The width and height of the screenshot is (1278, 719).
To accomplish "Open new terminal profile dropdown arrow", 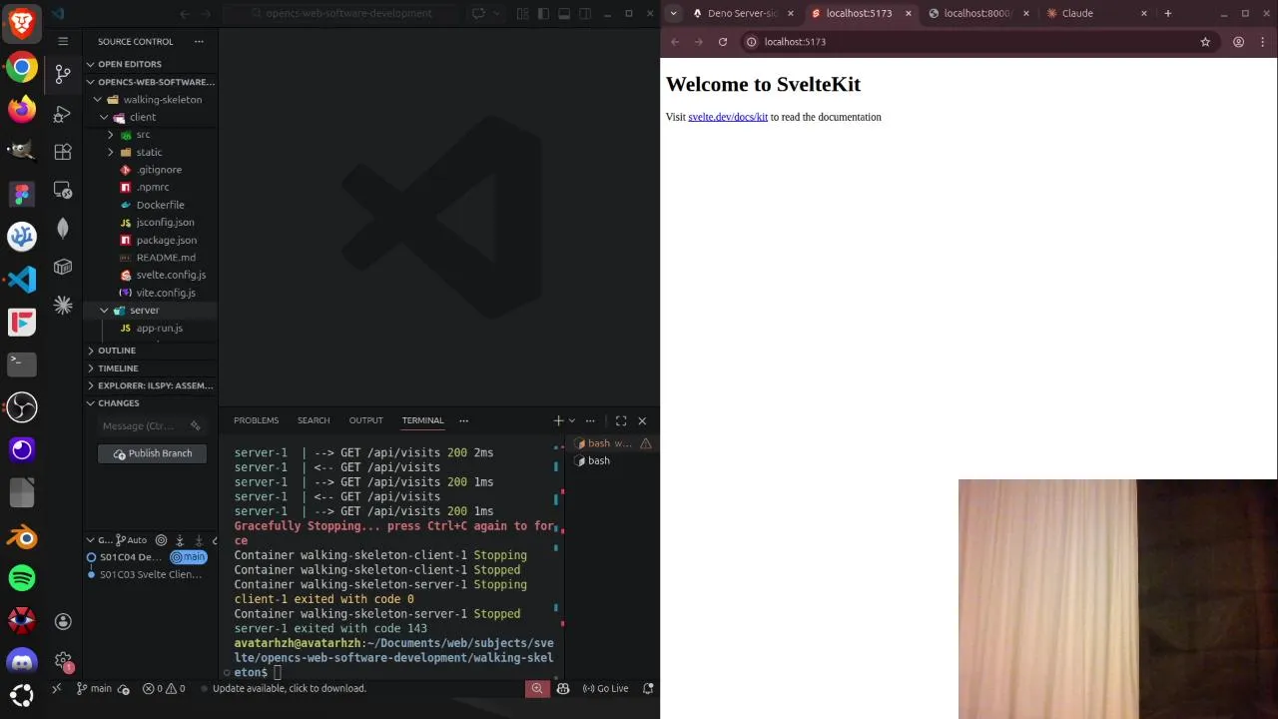I will click(572, 420).
